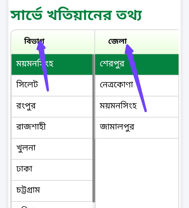Choose রংপুর in the division list
The image size is (189, 208).
pyautogui.click(x=52, y=106)
